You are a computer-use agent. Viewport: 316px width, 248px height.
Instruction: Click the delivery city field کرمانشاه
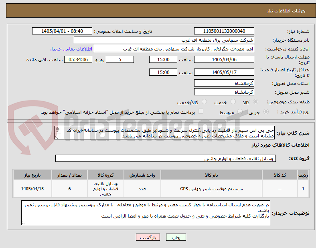point(224,92)
